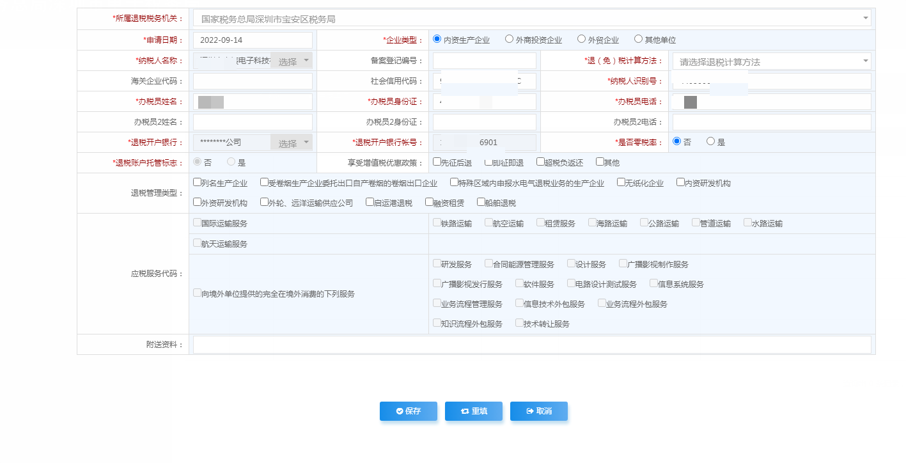Check the 管道运输 checkbox
This screenshot has height=463, width=906.
(x=696, y=223)
